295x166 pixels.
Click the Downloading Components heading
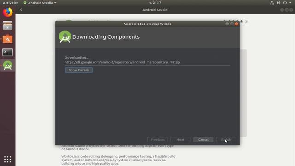(x=106, y=37)
